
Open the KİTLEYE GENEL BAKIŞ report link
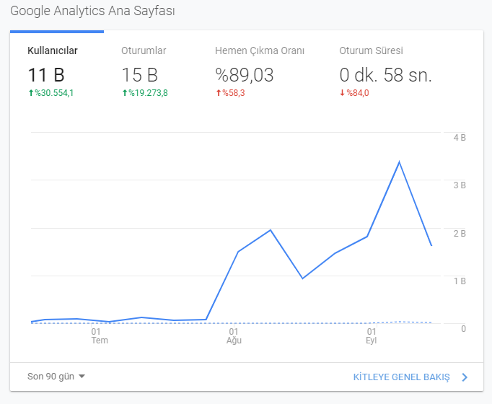point(401,377)
